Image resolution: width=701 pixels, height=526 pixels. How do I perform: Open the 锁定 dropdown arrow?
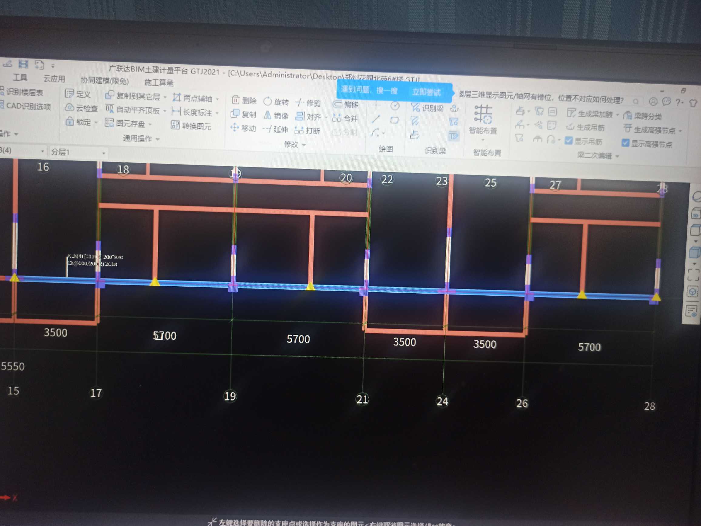(96, 122)
